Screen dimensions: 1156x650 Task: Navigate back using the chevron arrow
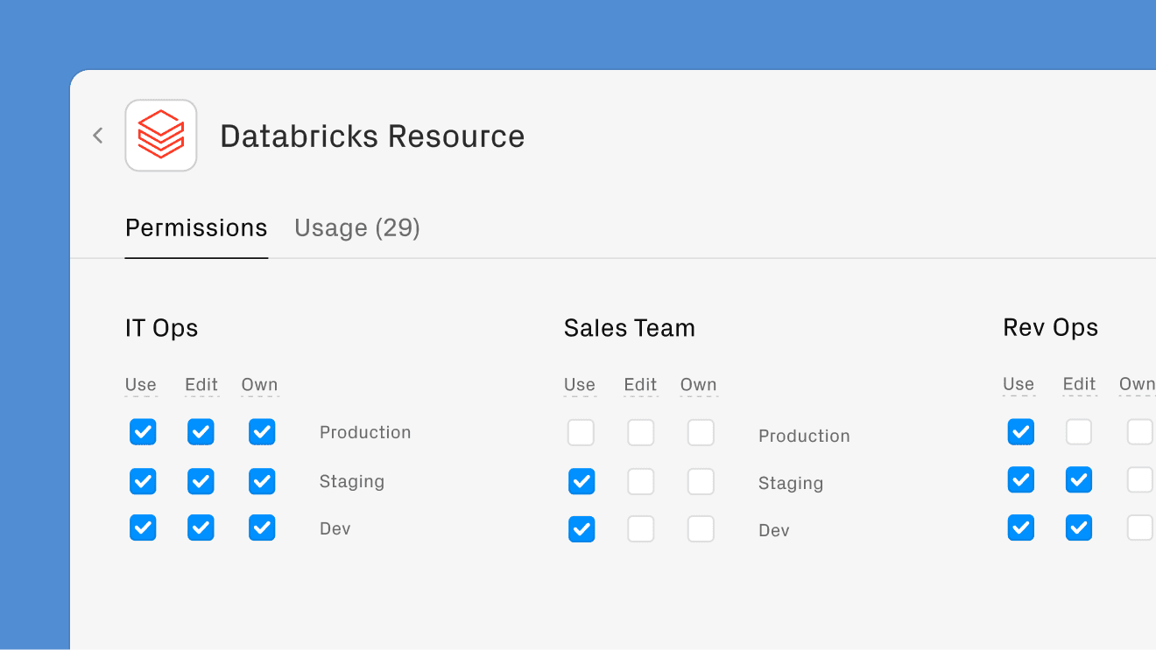pos(97,136)
